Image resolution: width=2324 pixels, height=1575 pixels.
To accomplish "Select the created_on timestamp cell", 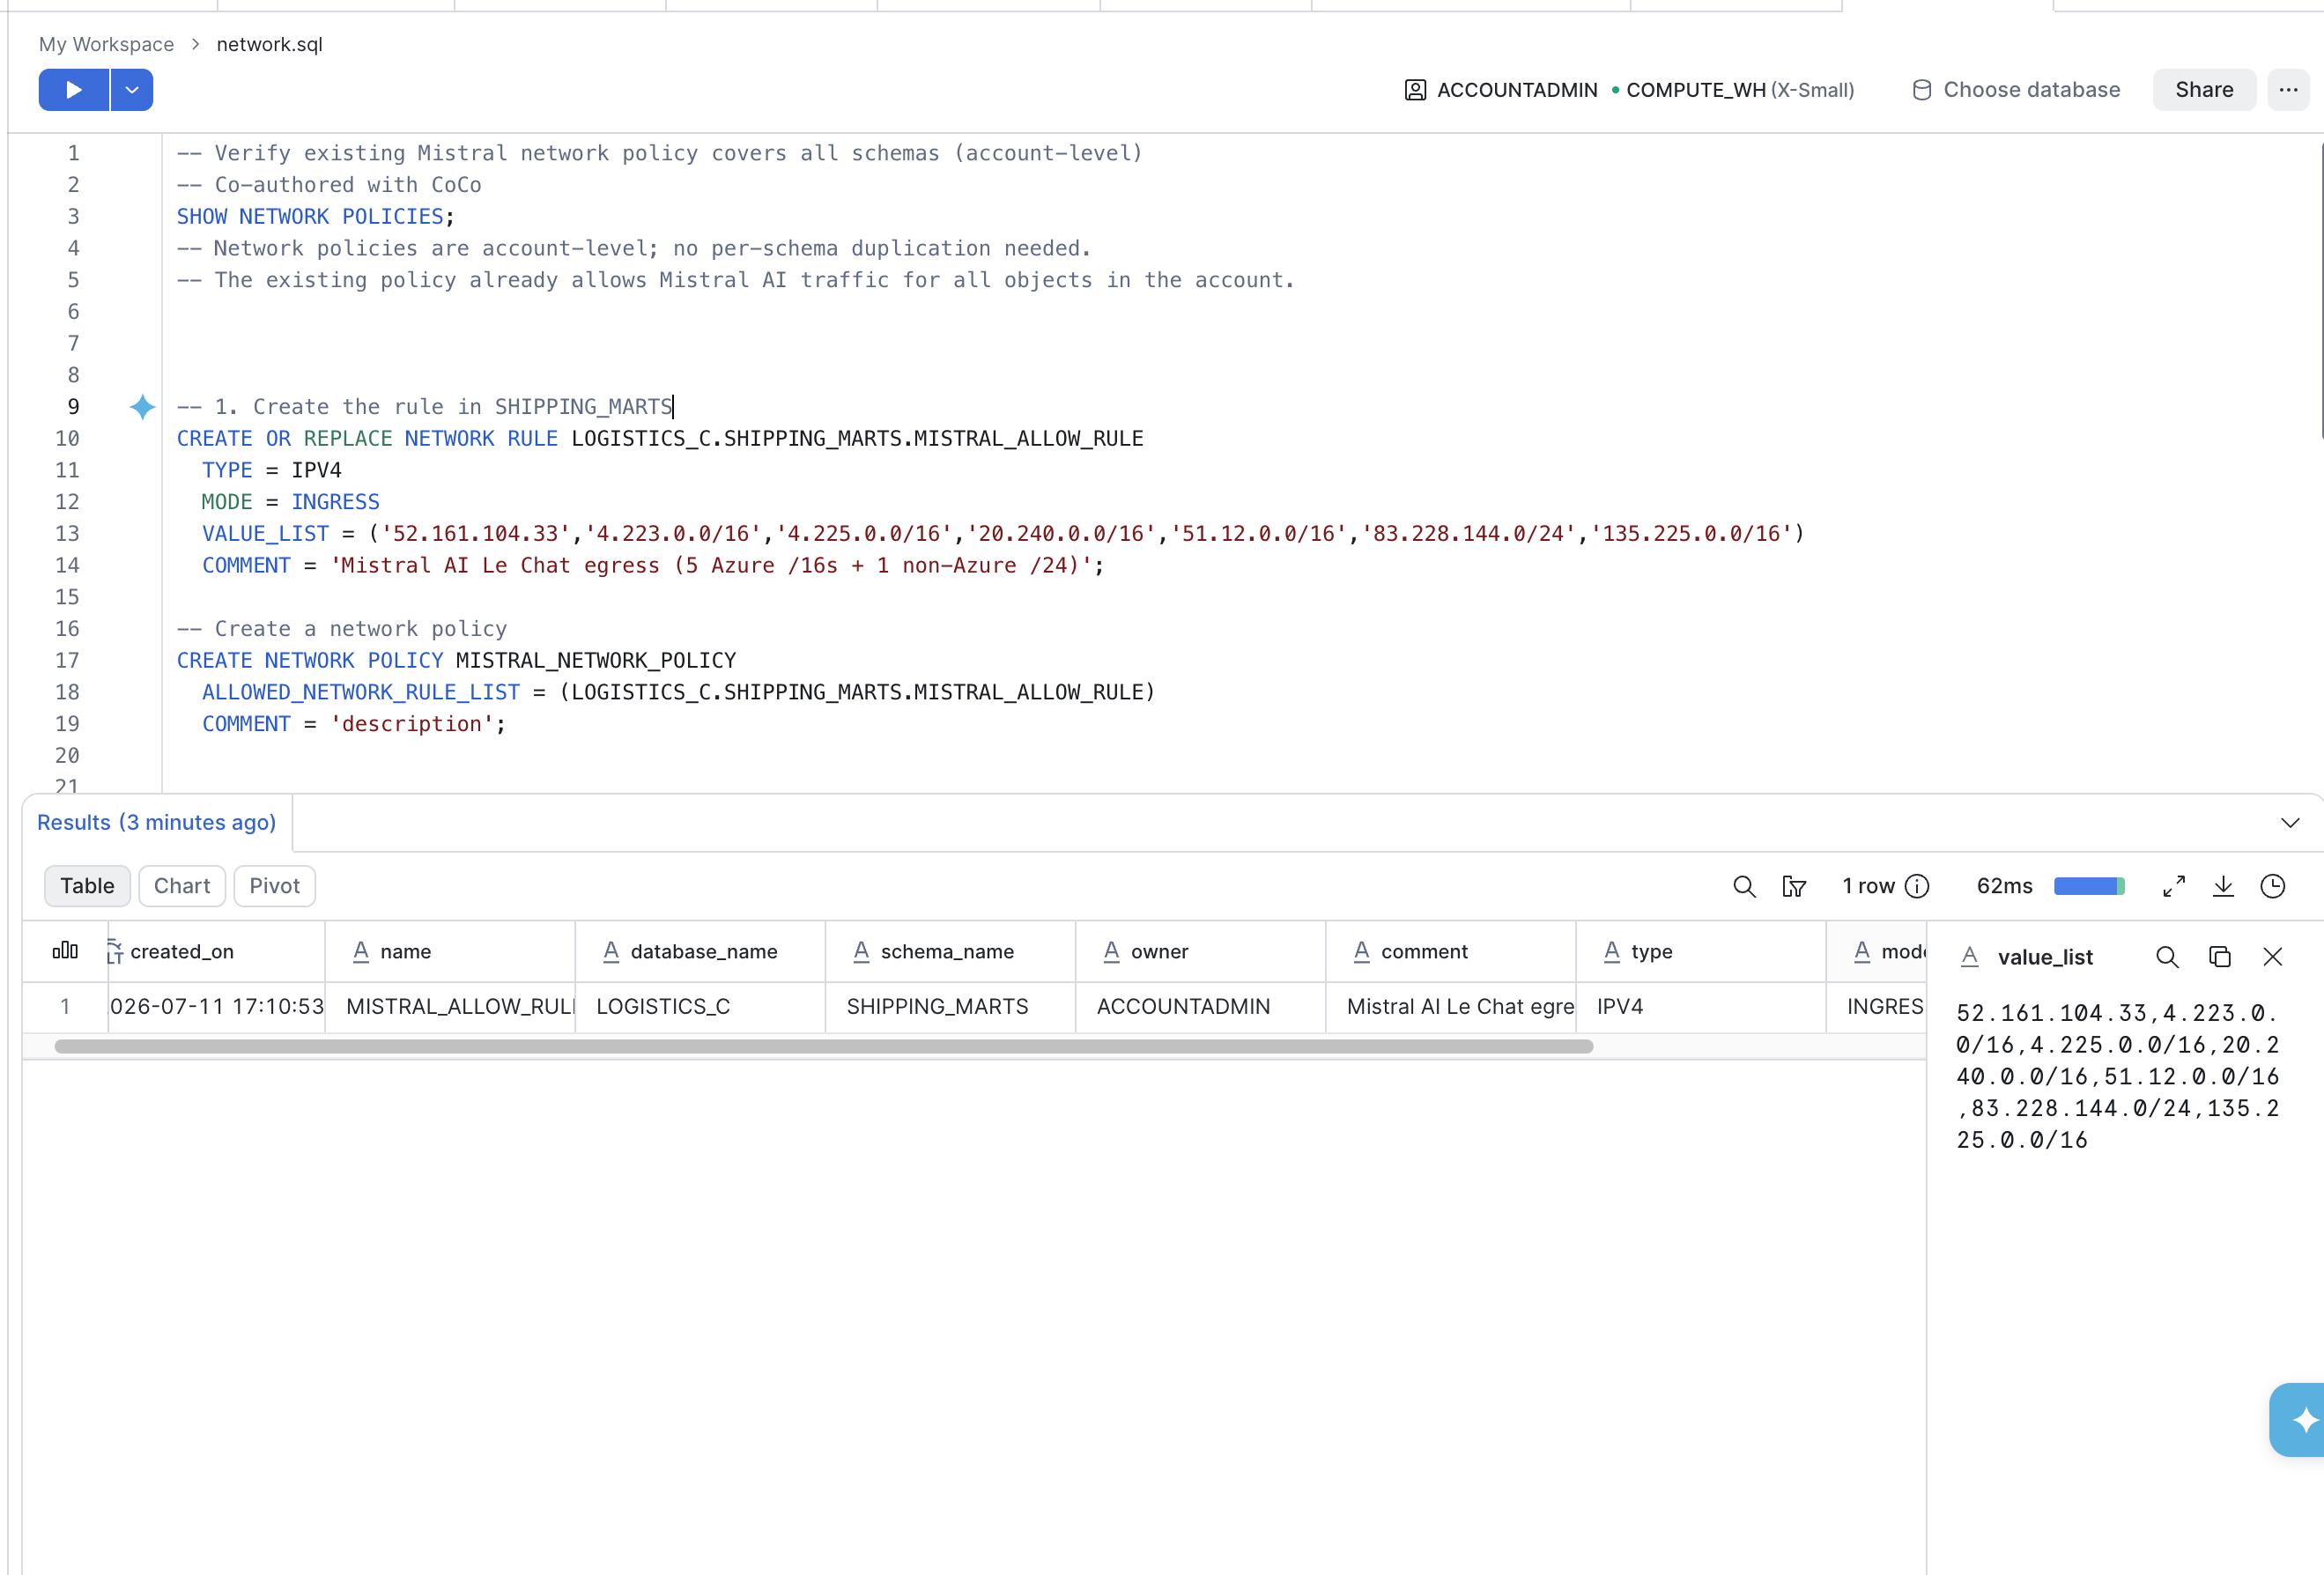I will 216,1007.
